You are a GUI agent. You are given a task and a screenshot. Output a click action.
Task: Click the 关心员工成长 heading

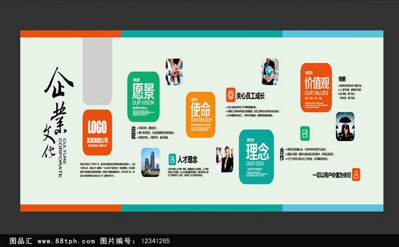pos(251,96)
